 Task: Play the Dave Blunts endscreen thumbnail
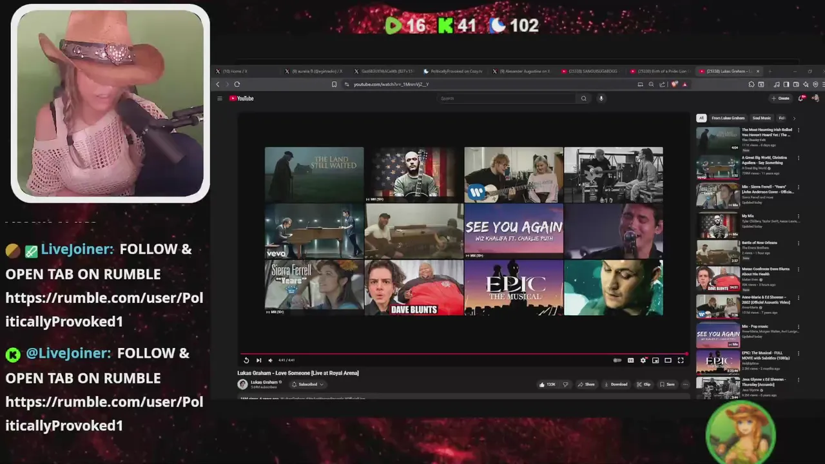pyautogui.click(x=414, y=287)
